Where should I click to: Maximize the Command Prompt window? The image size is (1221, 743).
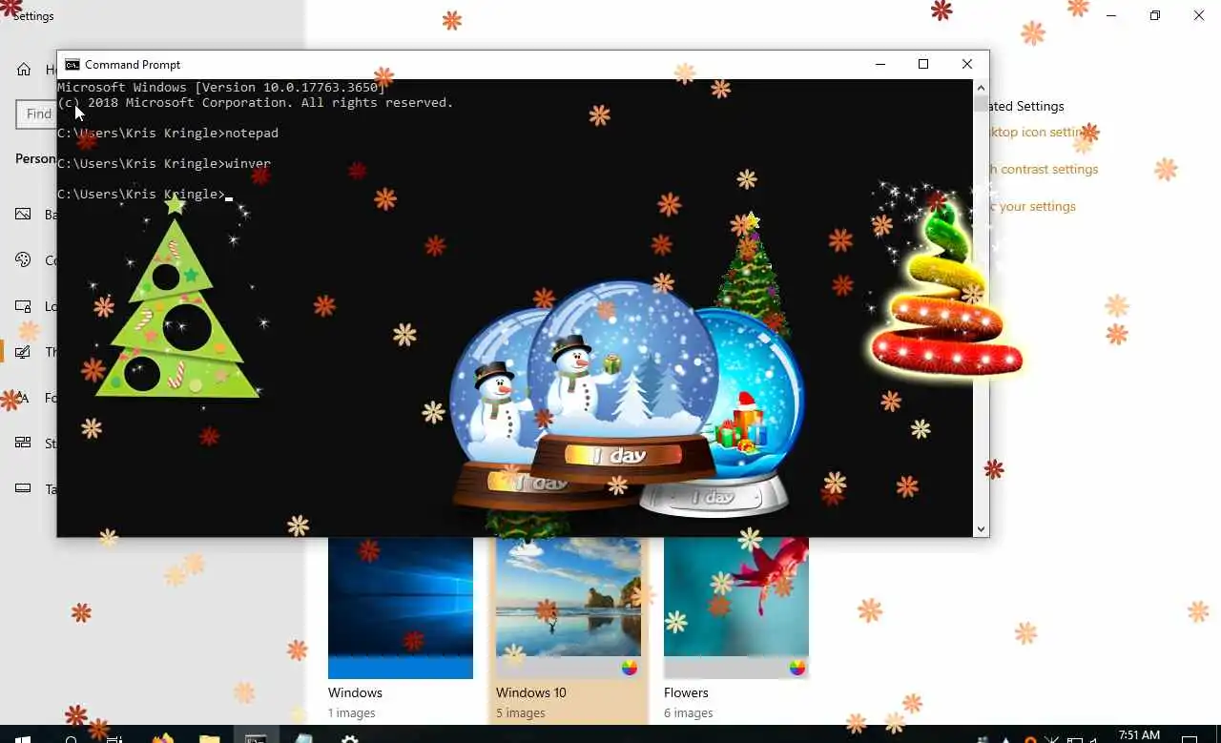point(923,64)
